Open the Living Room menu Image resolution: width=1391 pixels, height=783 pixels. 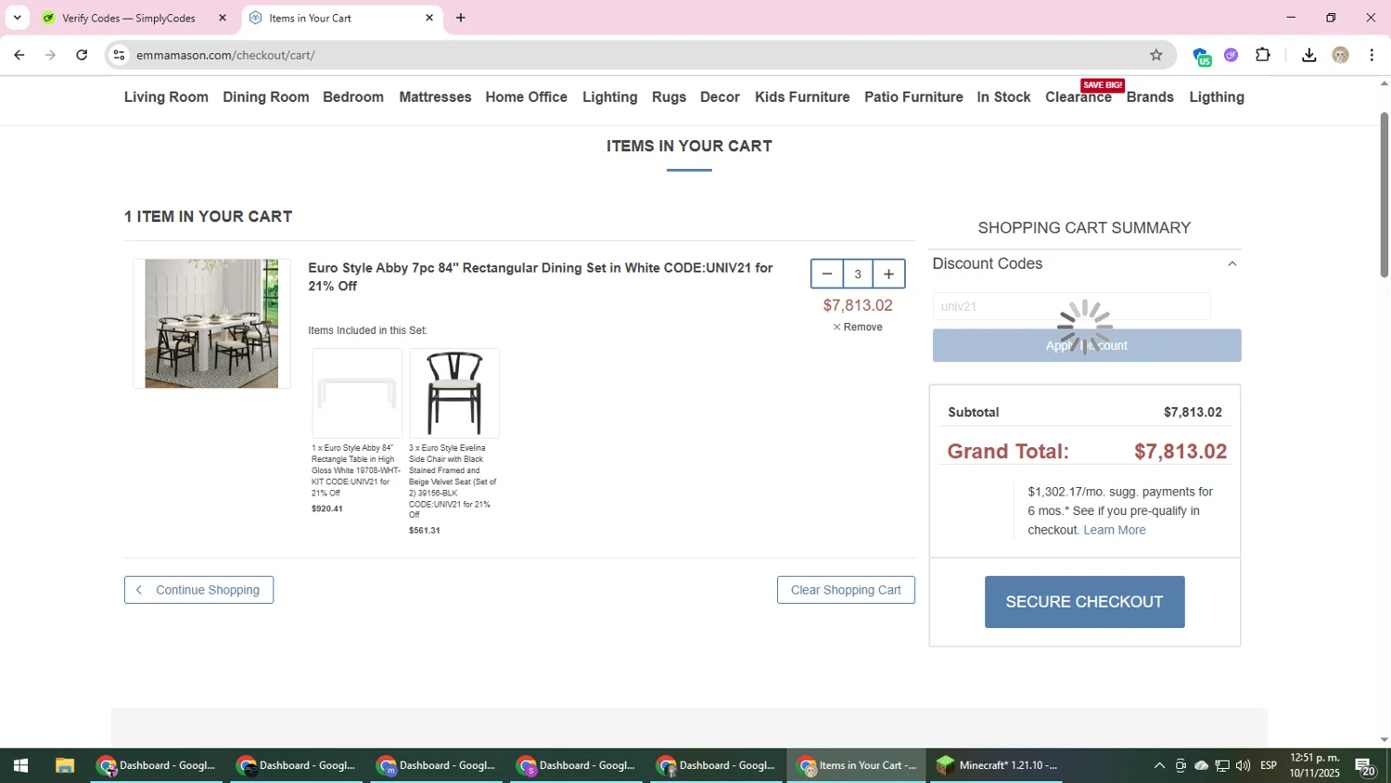166,97
